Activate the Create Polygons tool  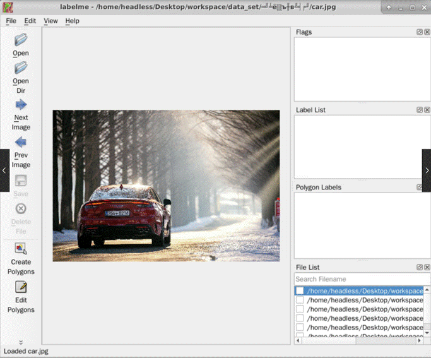[x=21, y=249]
